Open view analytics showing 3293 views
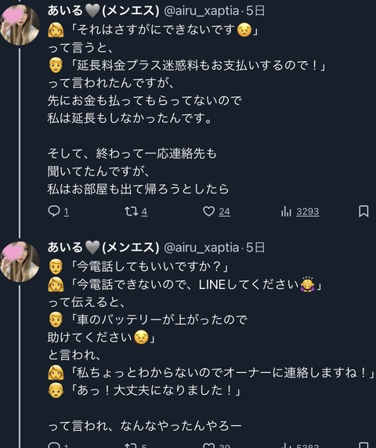Image resolution: width=376 pixels, height=448 pixels. pos(300,211)
